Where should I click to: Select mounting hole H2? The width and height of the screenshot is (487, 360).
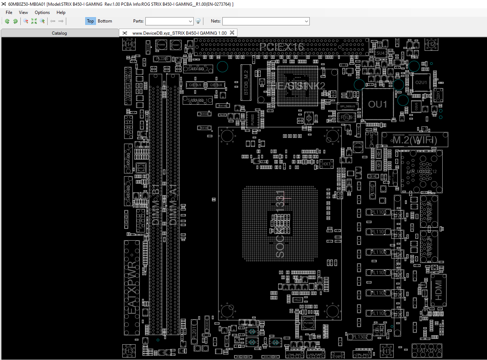tap(431, 44)
